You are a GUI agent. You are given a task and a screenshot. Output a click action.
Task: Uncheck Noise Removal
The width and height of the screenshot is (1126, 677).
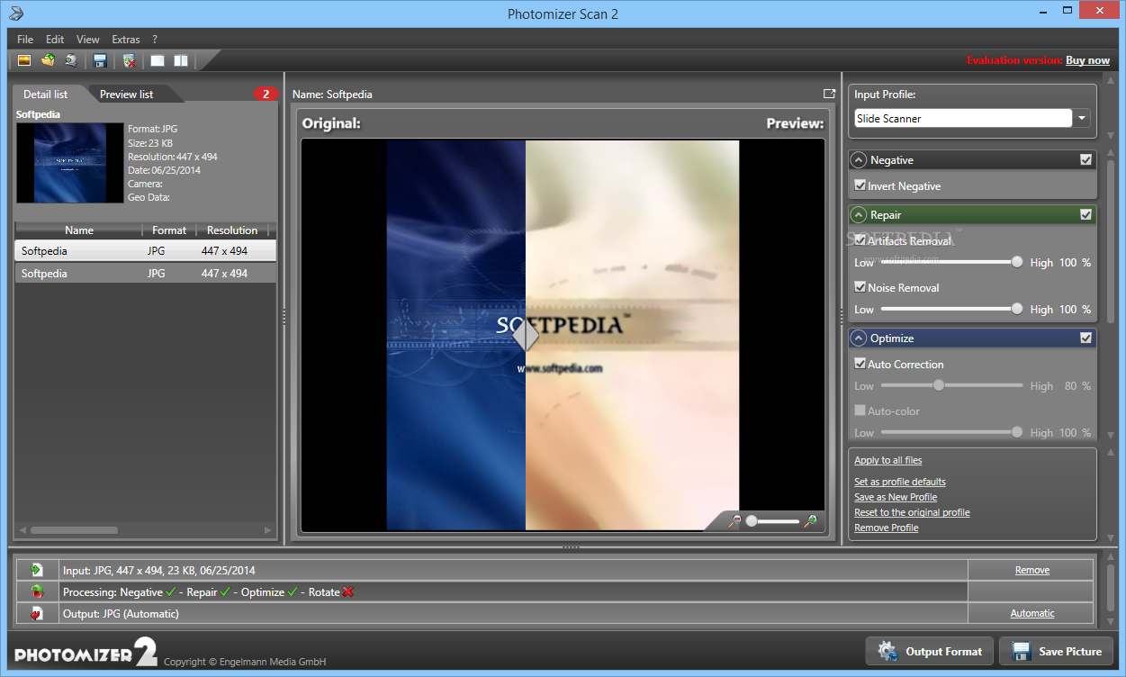860,288
